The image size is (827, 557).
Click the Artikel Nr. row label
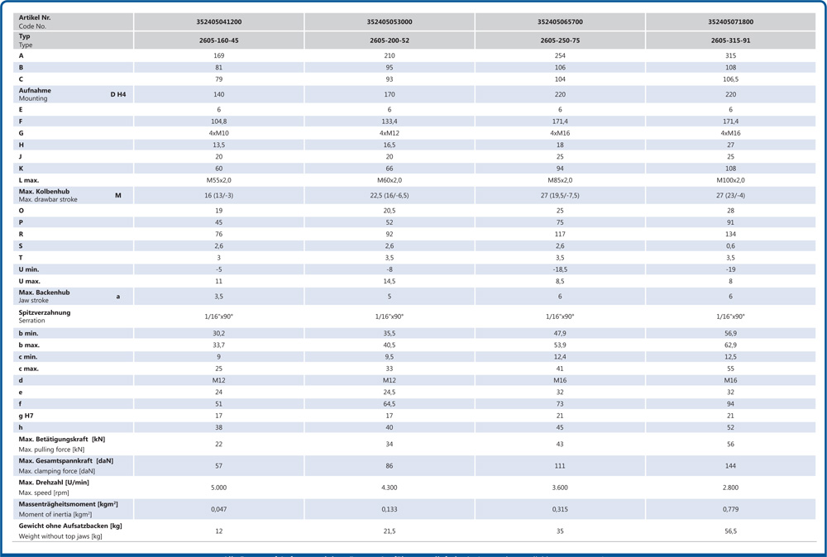click(35, 21)
